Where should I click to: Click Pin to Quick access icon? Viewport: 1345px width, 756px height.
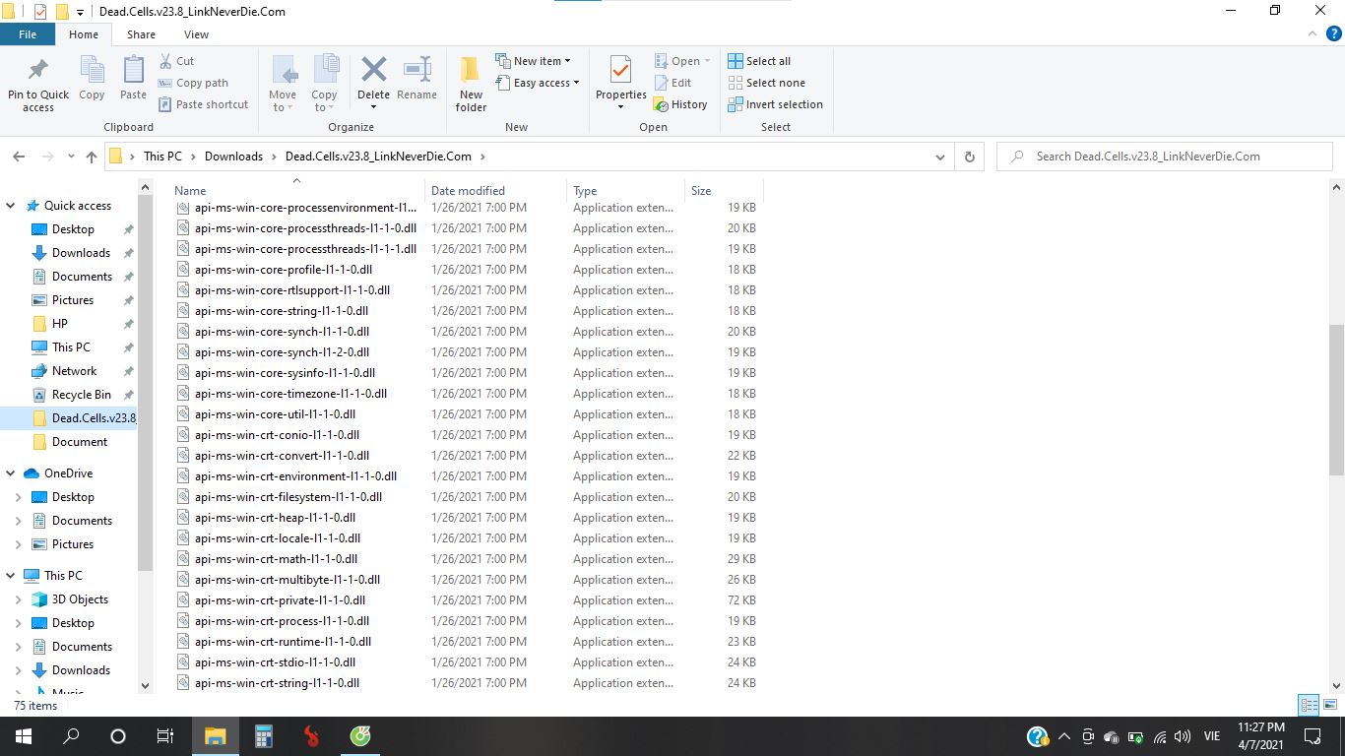(38, 70)
